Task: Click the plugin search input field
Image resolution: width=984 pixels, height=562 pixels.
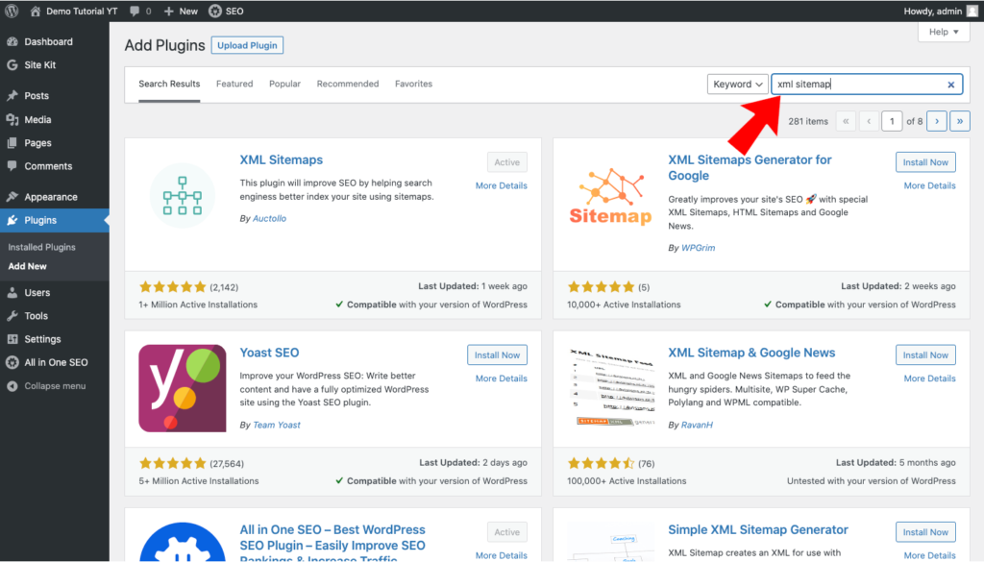Action: (x=855, y=85)
